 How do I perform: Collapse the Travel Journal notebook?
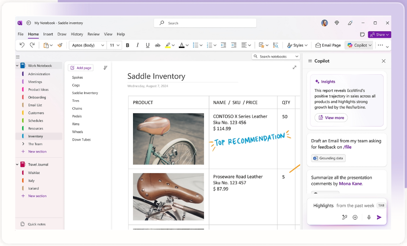pyautogui.click(x=17, y=165)
